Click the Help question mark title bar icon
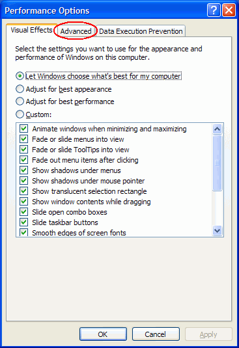The height and width of the screenshot is (348, 239). (214, 10)
